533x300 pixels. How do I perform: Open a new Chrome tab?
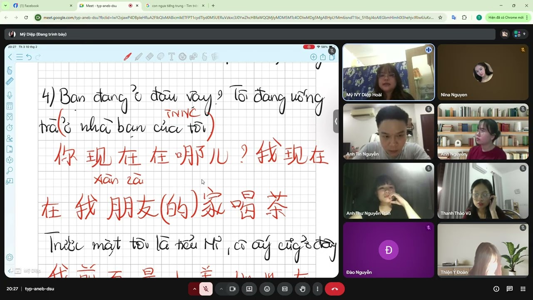click(x=213, y=6)
